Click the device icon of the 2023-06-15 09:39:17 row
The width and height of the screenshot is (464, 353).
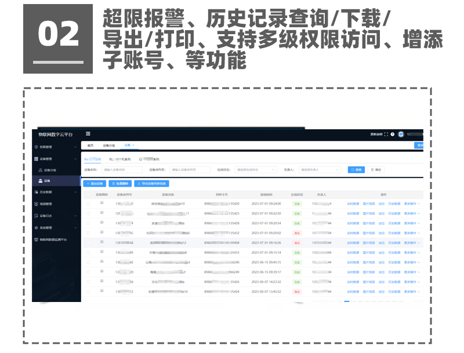click(x=101, y=271)
